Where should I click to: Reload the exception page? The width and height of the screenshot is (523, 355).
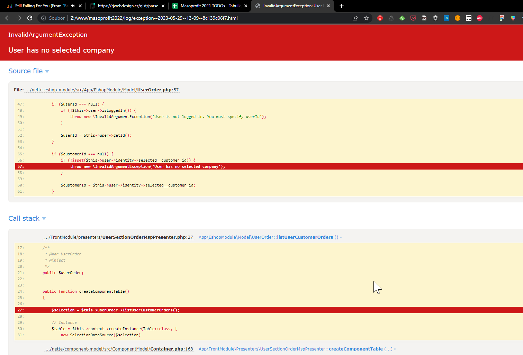[30, 18]
